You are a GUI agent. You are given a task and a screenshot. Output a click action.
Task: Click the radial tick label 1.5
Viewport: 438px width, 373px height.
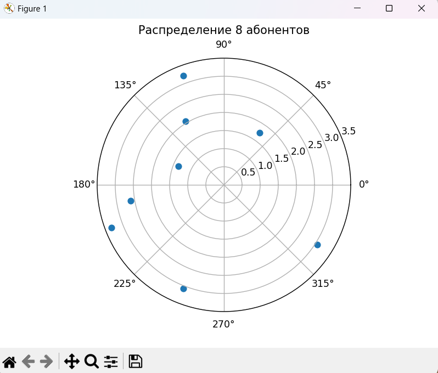282,159
